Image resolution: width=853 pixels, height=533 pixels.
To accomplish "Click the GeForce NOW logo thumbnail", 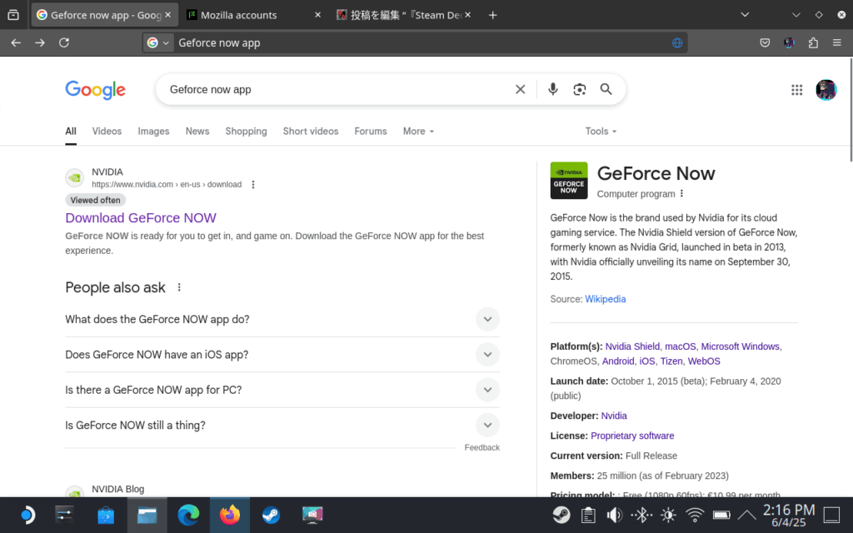I will (568, 181).
